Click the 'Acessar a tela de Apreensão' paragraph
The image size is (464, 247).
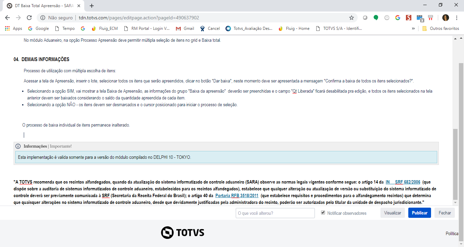point(219,81)
